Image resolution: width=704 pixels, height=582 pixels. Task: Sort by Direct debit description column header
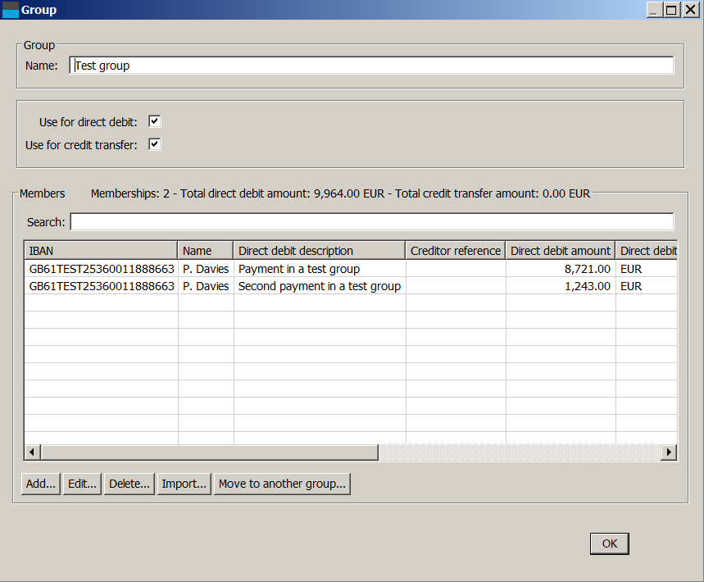tap(320, 251)
